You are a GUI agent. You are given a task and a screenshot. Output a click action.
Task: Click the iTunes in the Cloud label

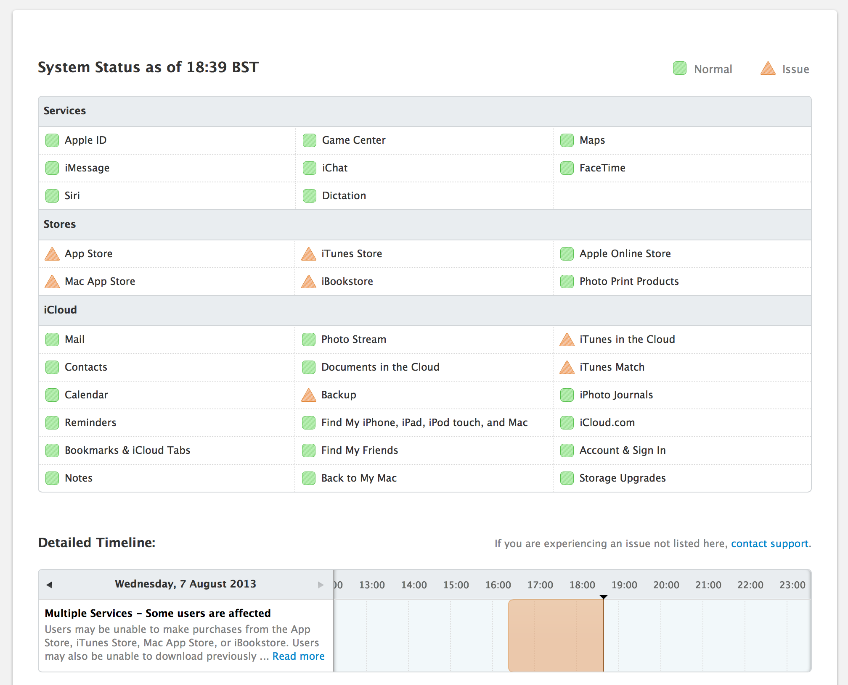627,340
